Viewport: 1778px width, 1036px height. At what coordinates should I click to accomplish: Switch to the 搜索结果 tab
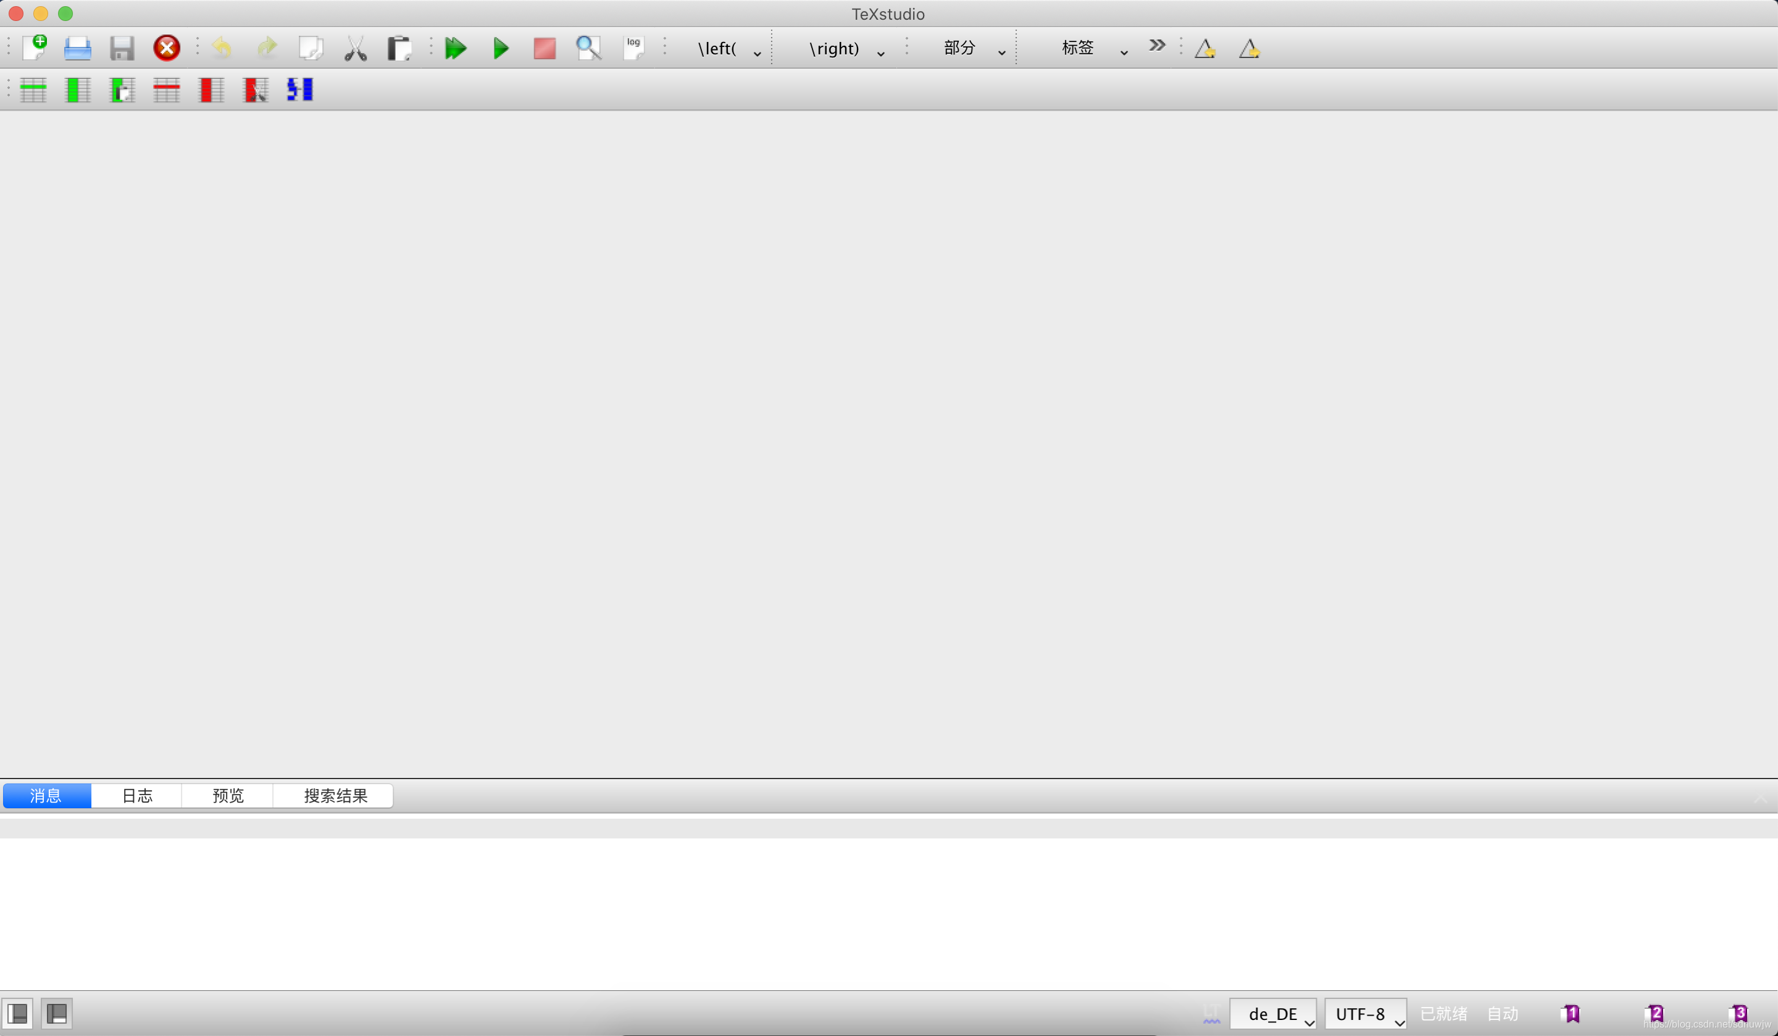coord(335,795)
